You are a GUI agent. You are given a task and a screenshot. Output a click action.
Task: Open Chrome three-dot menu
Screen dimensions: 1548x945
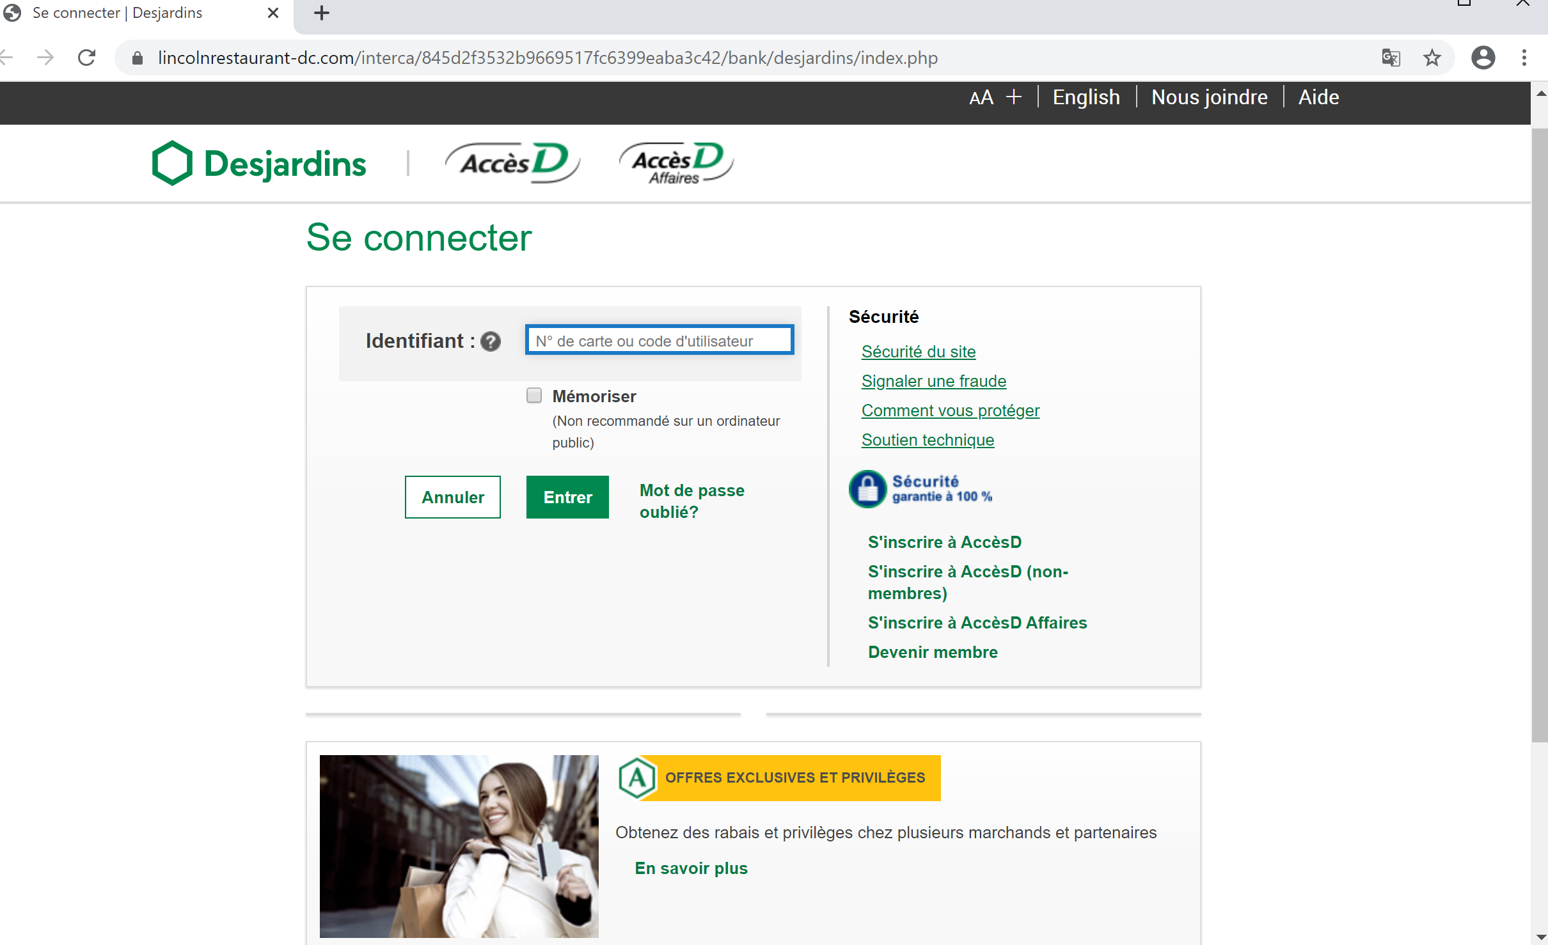(1524, 58)
